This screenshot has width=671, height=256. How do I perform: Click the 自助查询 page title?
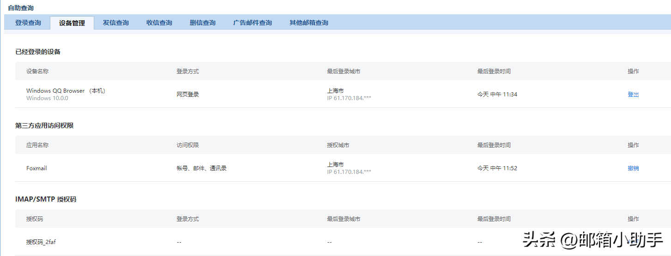point(21,8)
